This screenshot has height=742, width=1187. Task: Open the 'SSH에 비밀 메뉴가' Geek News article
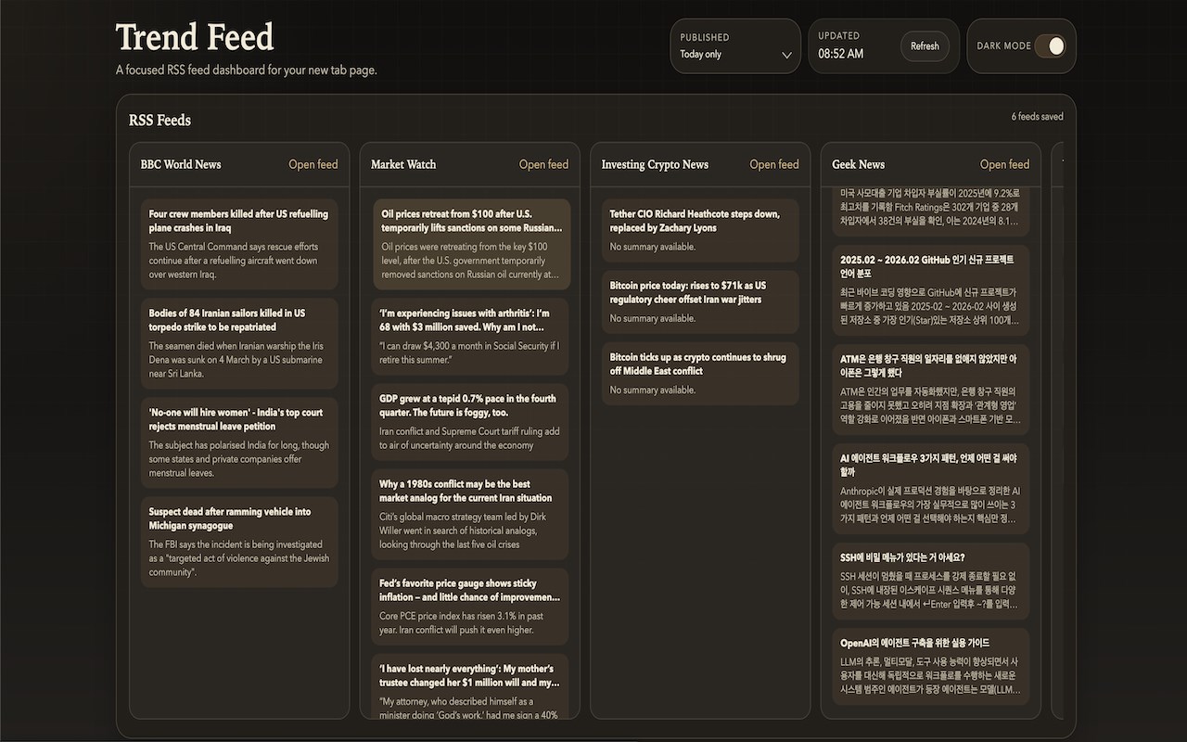click(931, 582)
